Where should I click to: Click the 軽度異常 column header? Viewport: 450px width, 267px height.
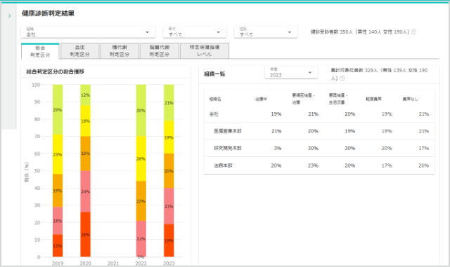(x=373, y=99)
